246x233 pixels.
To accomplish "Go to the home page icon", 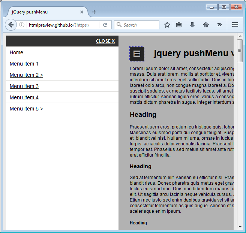I will (x=206, y=25).
